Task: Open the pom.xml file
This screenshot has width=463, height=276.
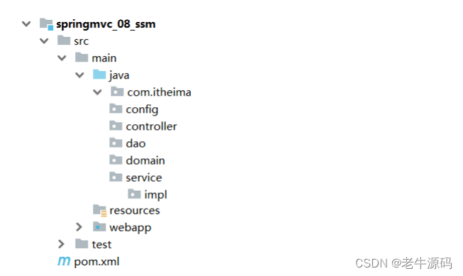Action: pyautogui.click(x=96, y=262)
